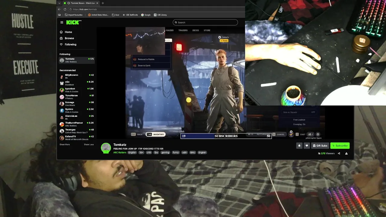Screen dimensions: 386x217
Task: Click lizzvega channel avatar
Action: click(62, 104)
